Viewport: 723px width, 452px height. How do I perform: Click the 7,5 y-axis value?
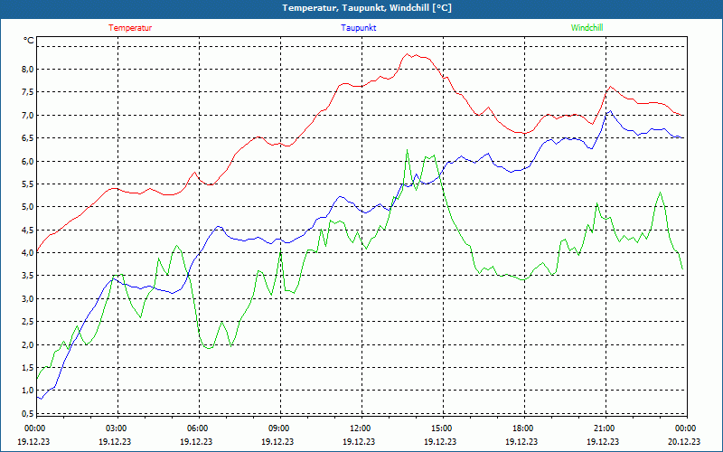[x=29, y=92]
